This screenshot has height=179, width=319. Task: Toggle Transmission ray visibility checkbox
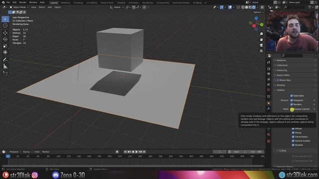tap(293, 137)
